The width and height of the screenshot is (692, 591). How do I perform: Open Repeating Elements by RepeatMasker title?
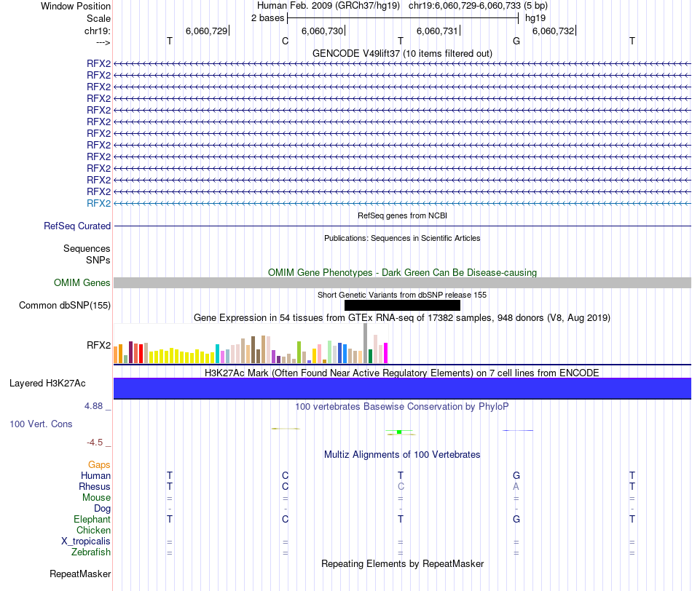402,563
